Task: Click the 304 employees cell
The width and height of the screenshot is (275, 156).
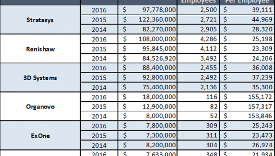Action: [198, 145]
